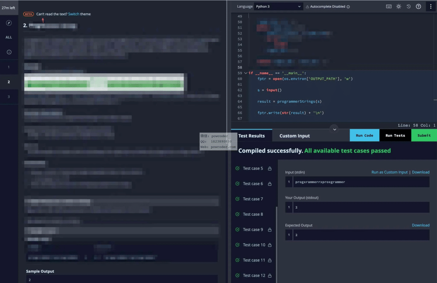Viewport: 437px width, 283px height.
Task: Toggle the editor theme brightness icon
Action: pyautogui.click(x=399, y=6)
